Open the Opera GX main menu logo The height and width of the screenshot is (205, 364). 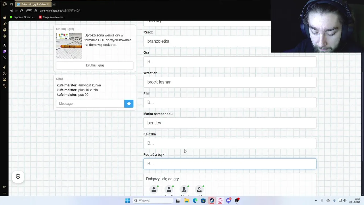(x=5, y=4)
